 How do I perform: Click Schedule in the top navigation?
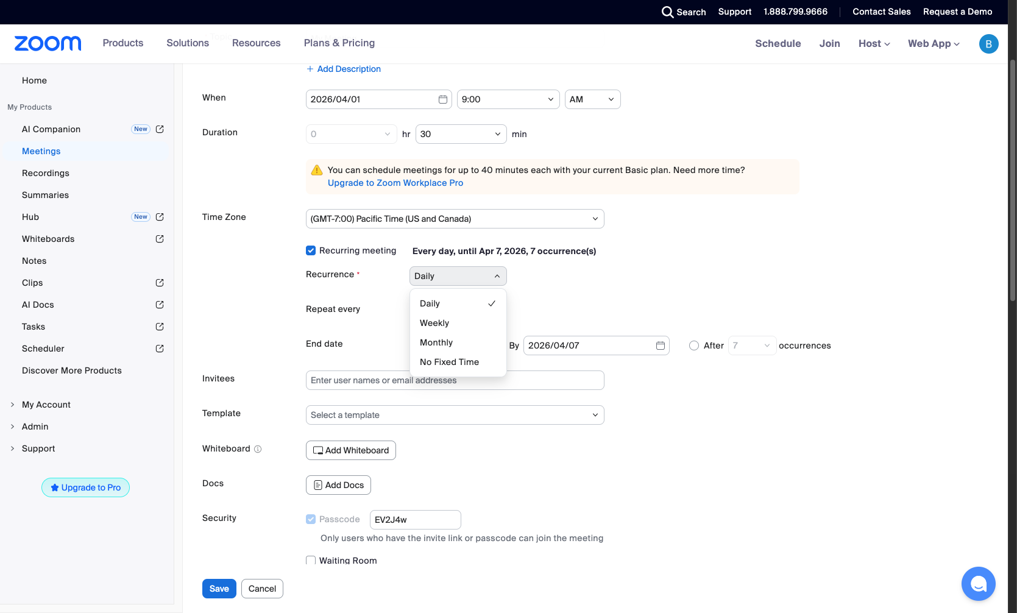pyautogui.click(x=778, y=44)
